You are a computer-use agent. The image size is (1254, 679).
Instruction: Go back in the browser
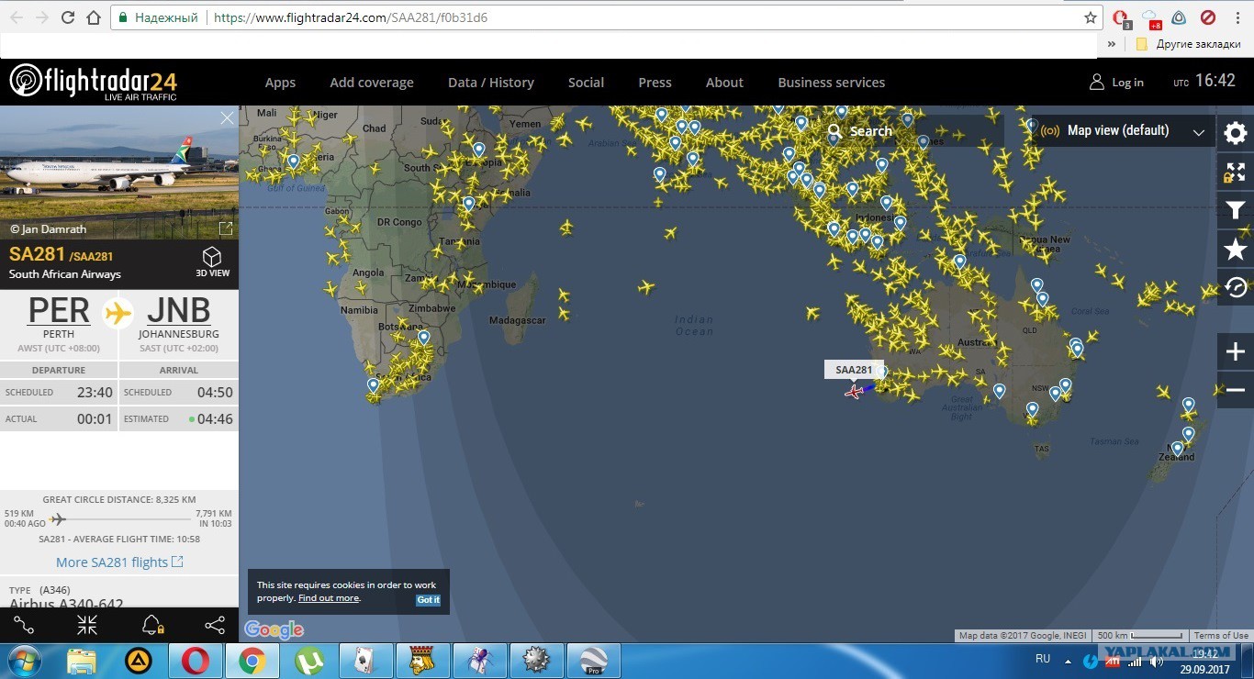17,17
